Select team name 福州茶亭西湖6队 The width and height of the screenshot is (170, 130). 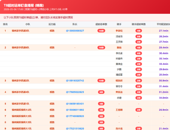pyautogui.click(x=20, y=48)
